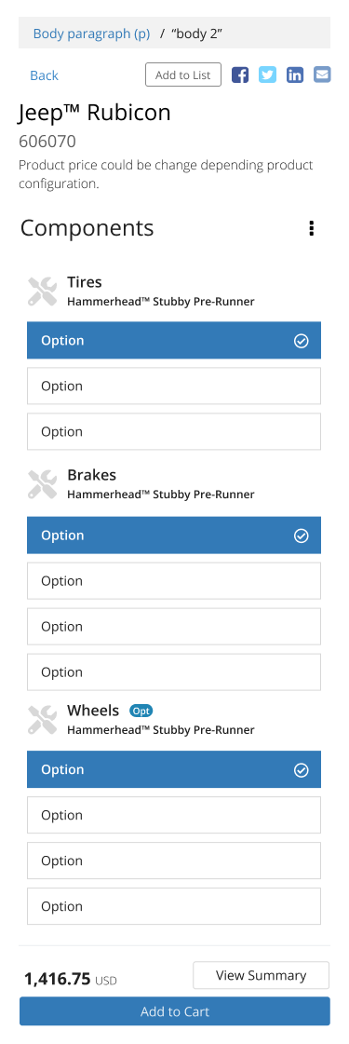Click the Wheels wrench icon

click(x=43, y=720)
